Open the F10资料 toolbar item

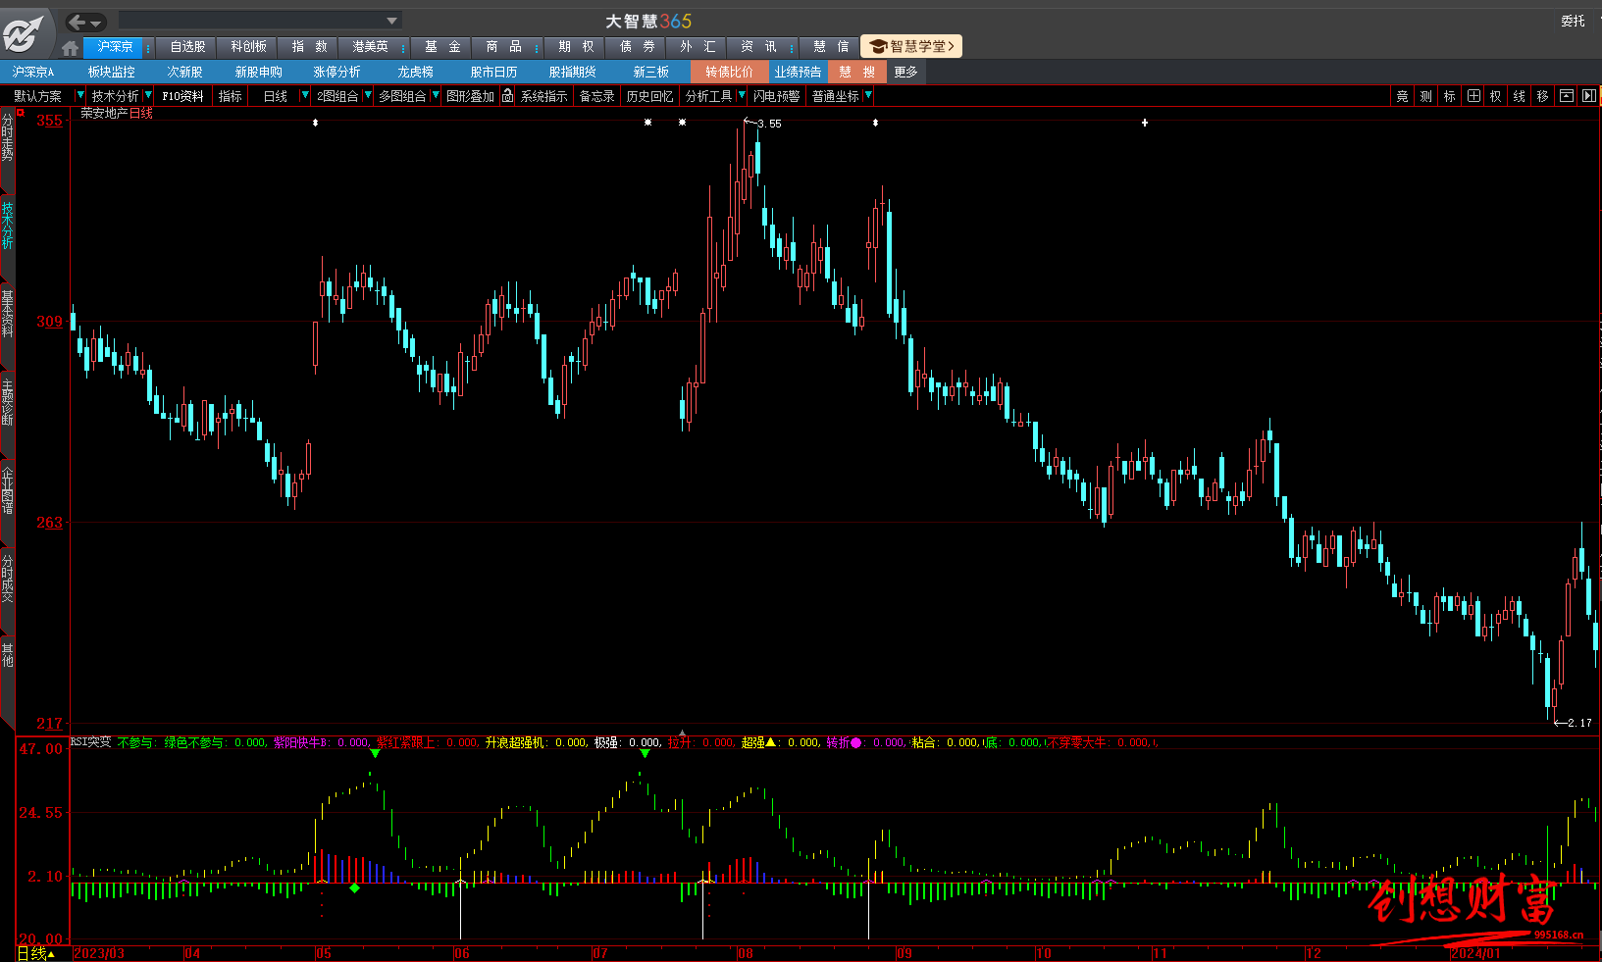point(182,96)
